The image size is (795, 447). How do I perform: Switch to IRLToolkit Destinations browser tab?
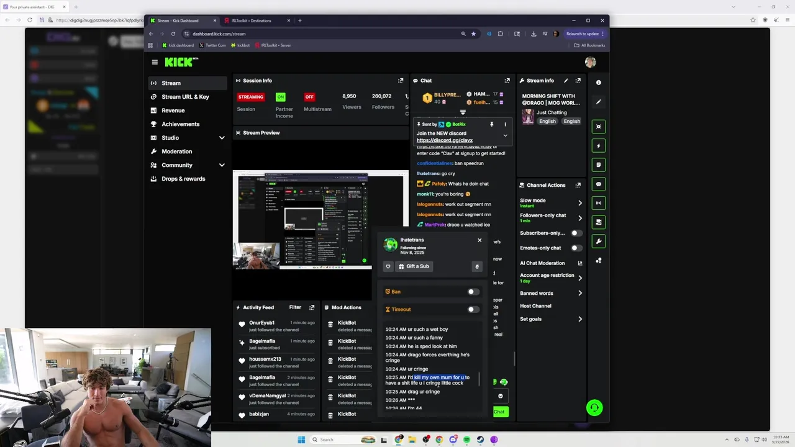257,20
